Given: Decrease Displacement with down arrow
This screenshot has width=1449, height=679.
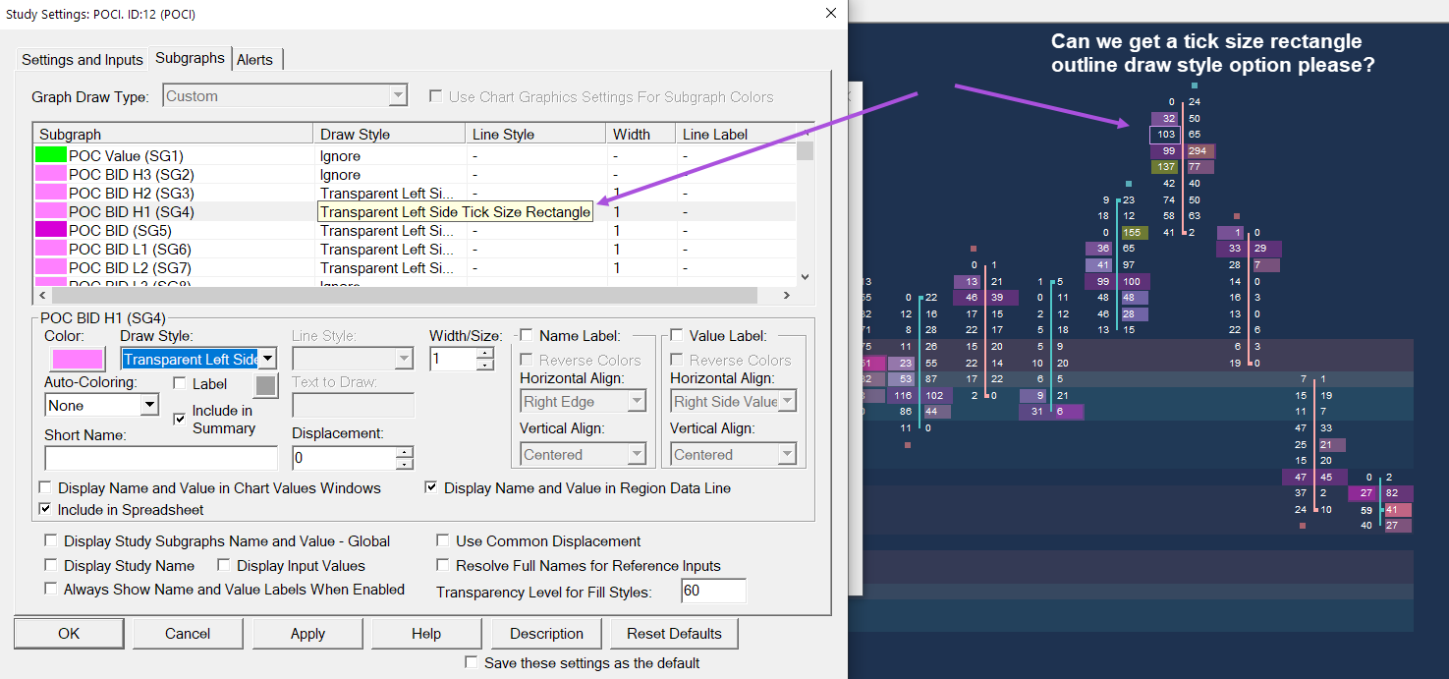Looking at the screenshot, I should point(405,464).
